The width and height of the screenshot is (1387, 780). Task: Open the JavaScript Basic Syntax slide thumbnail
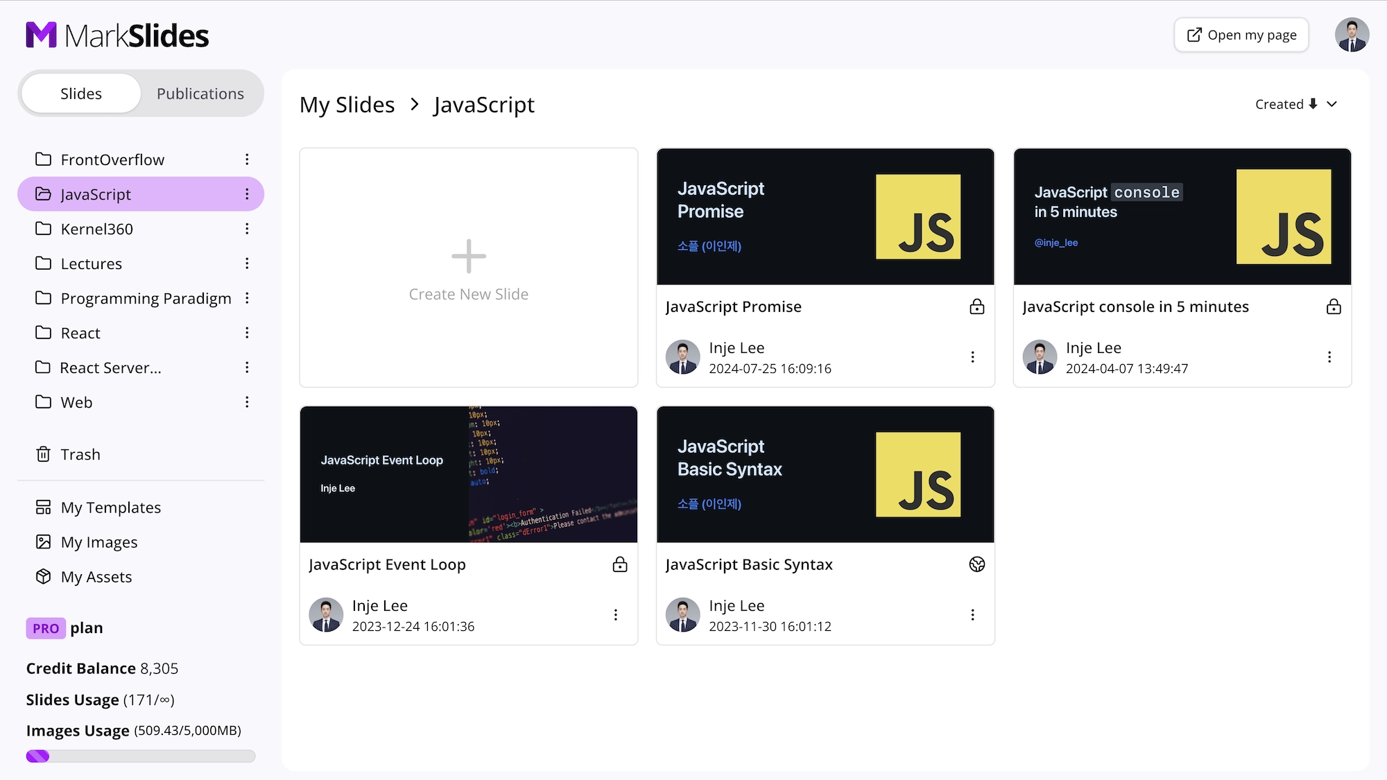[x=825, y=474]
